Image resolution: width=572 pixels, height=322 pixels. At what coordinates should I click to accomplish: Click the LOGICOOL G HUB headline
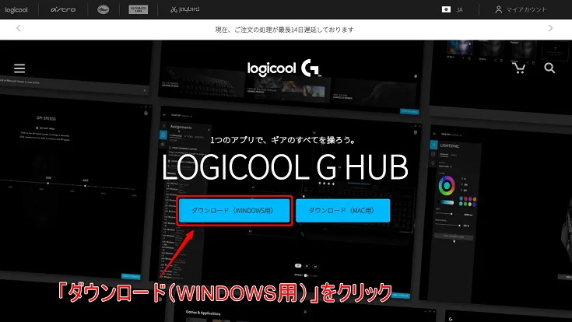point(285,166)
